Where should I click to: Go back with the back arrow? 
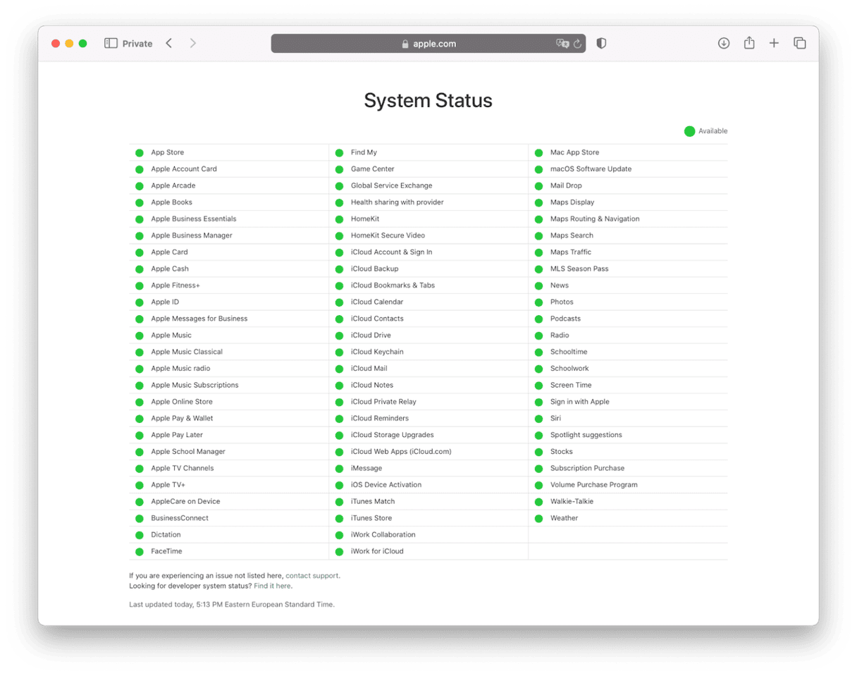(168, 43)
